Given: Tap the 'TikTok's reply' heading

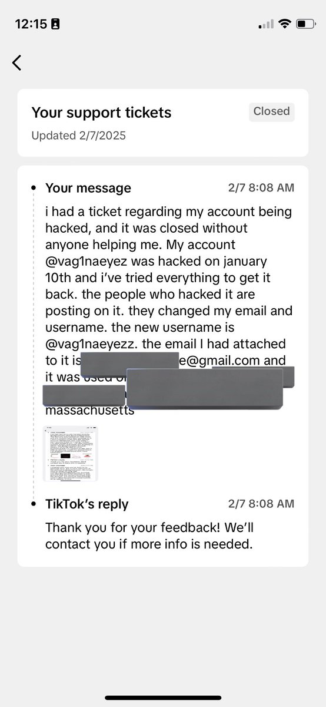Looking at the screenshot, I should 87,504.
